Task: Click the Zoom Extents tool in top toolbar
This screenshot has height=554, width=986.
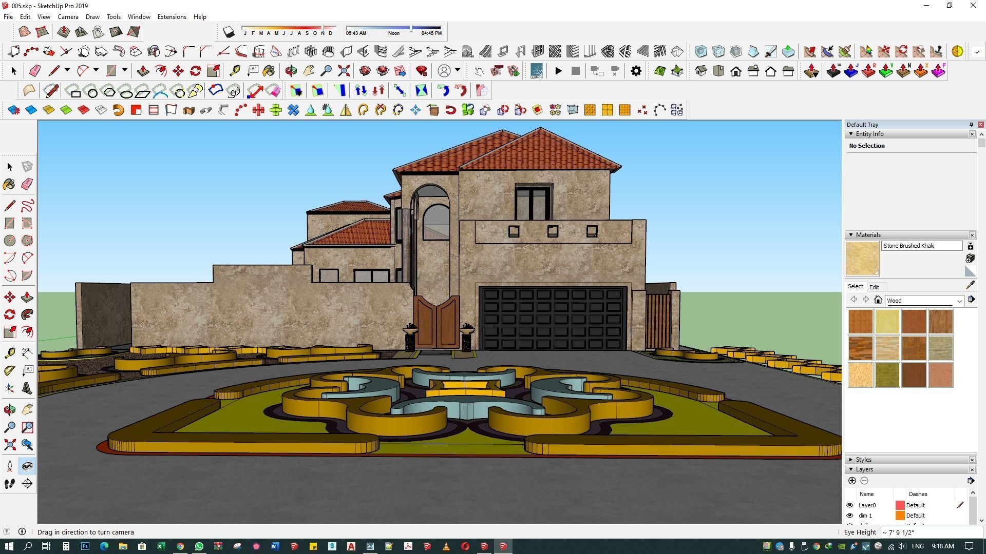Action: tap(344, 71)
